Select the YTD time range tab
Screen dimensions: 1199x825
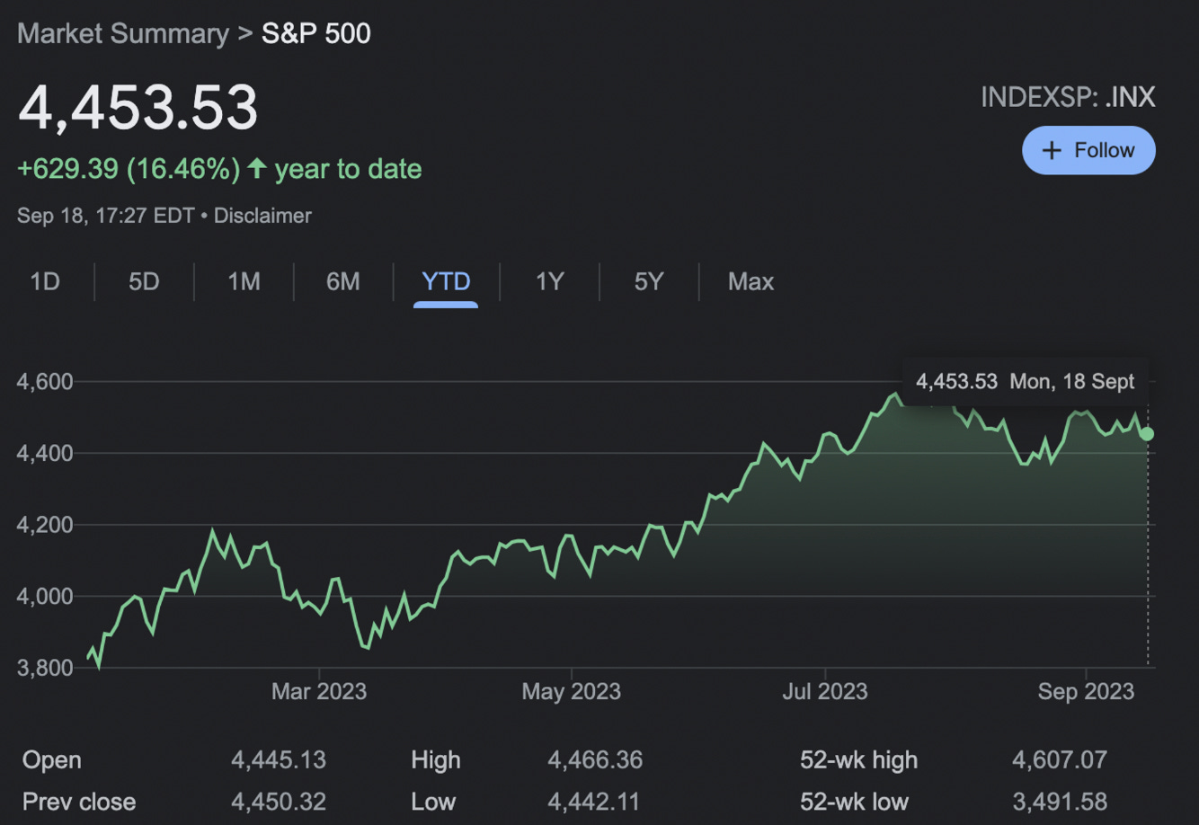click(446, 281)
